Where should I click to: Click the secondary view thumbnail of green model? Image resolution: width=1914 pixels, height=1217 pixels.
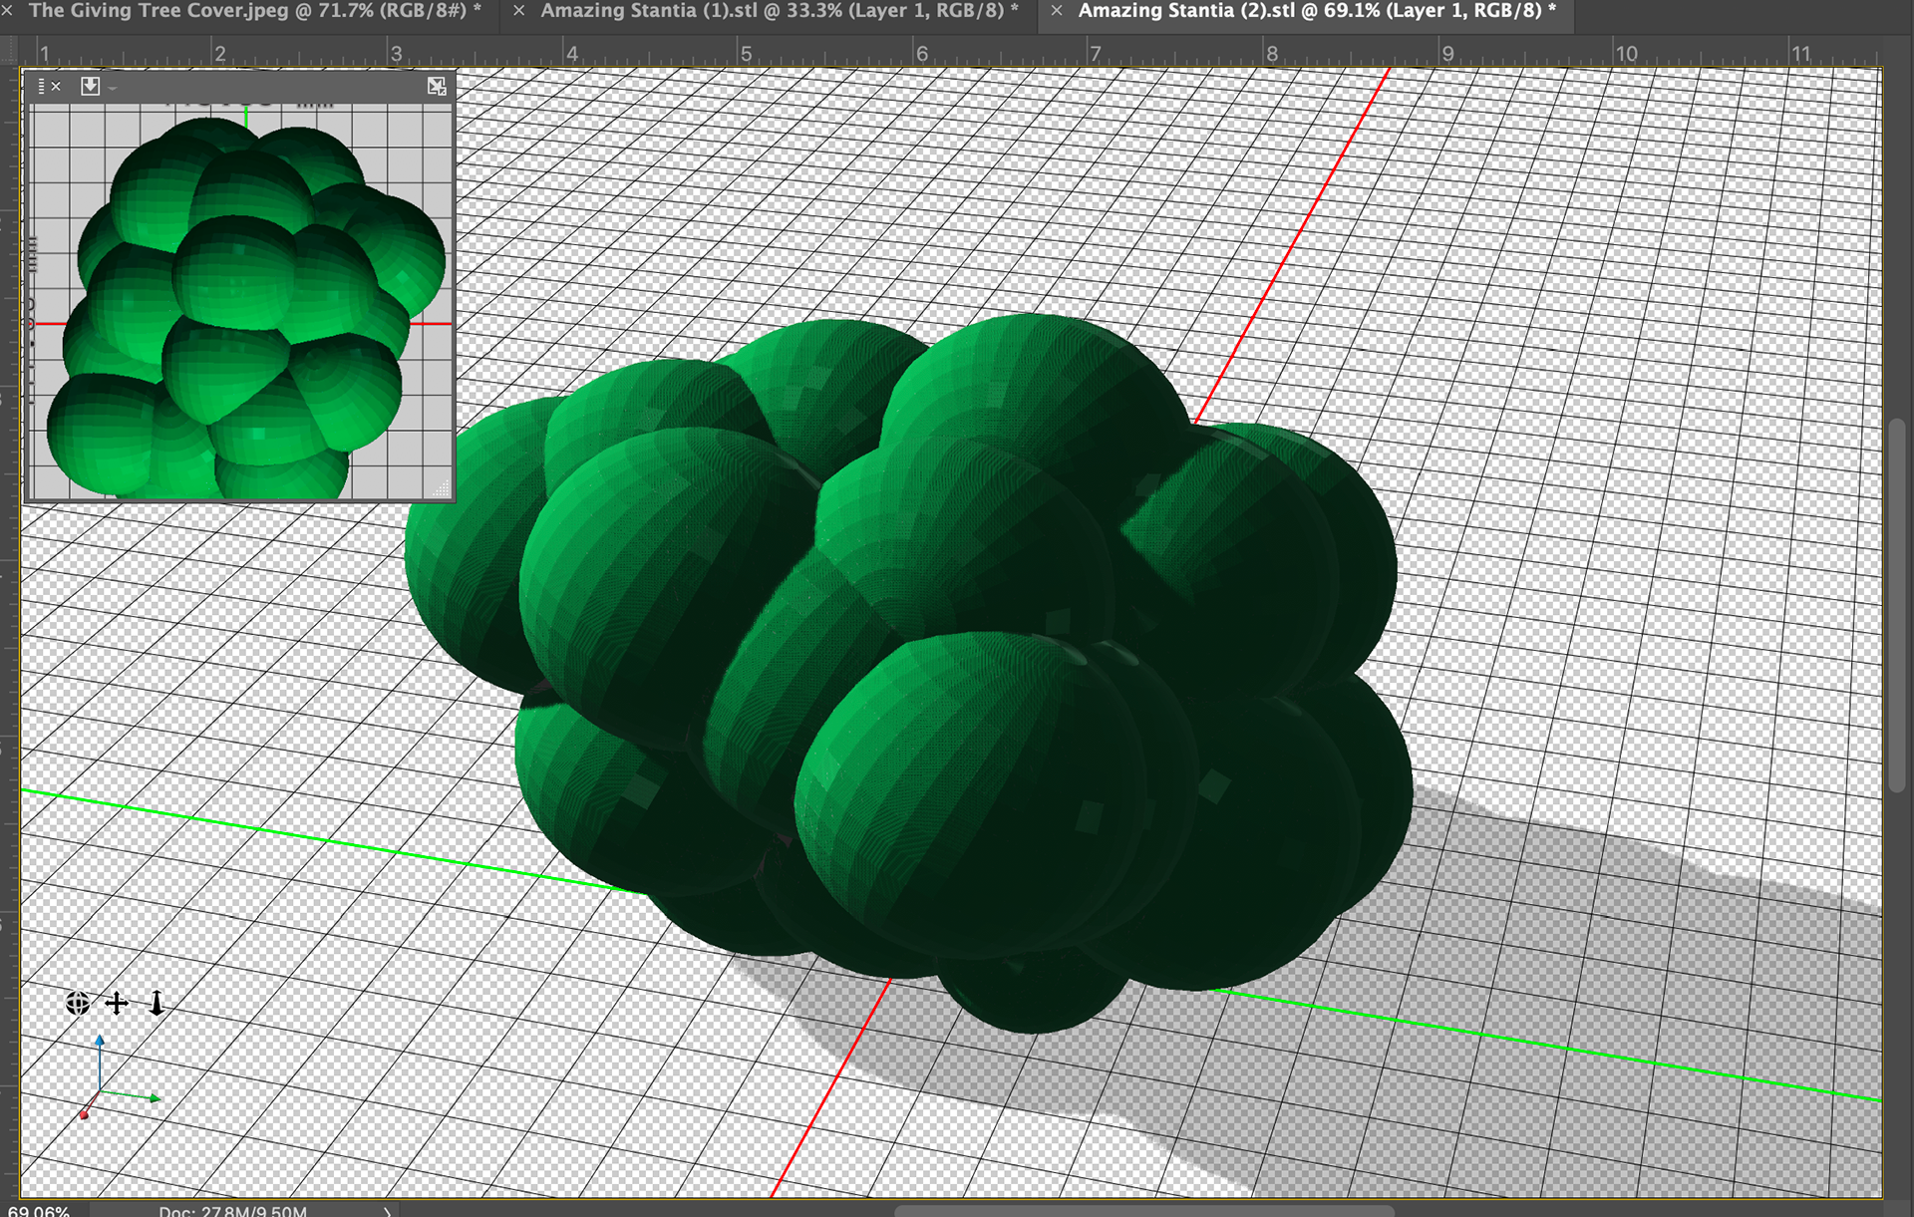(x=241, y=303)
